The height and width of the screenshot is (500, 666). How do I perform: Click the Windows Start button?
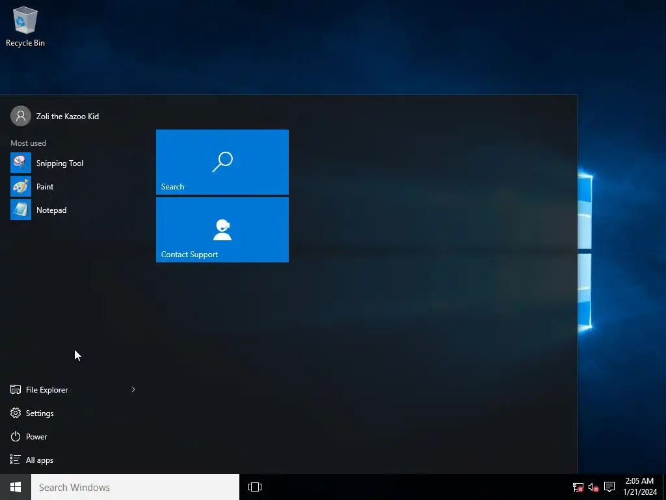(16, 487)
